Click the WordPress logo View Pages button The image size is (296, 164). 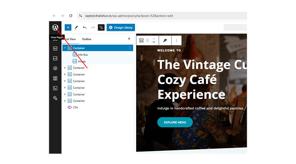(x=55, y=27)
